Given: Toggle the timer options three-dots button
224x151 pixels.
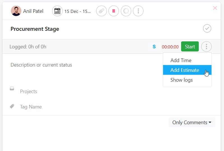Looking at the screenshot, I should point(206,46).
